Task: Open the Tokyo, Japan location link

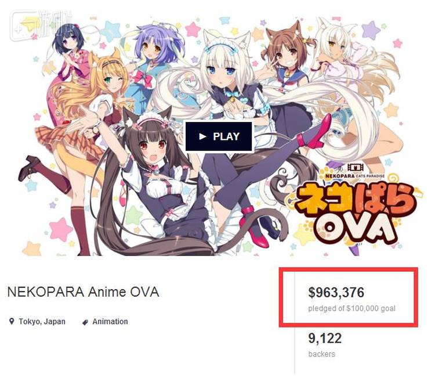Action: click(42, 321)
